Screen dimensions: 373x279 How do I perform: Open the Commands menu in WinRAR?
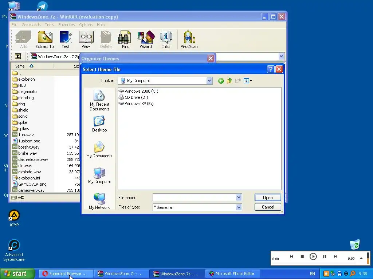[x=31, y=25]
